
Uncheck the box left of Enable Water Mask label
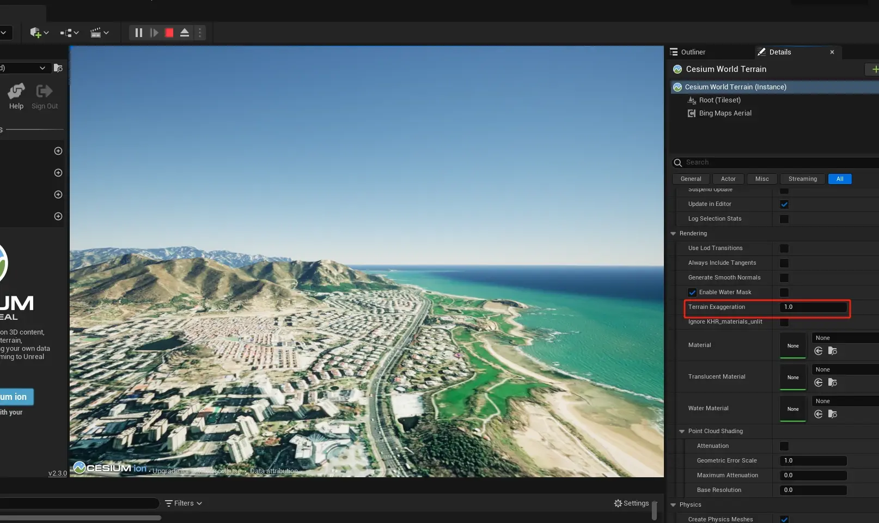click(692, 293)
